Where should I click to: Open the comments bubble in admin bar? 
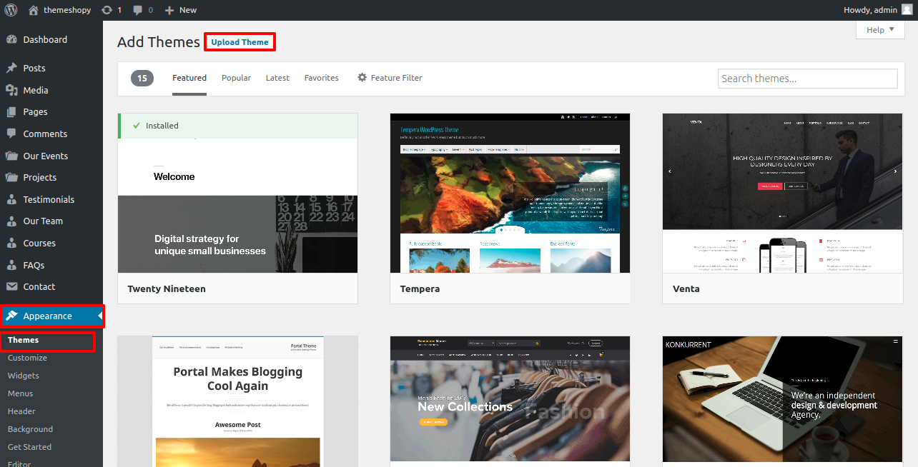click(138, 10)
